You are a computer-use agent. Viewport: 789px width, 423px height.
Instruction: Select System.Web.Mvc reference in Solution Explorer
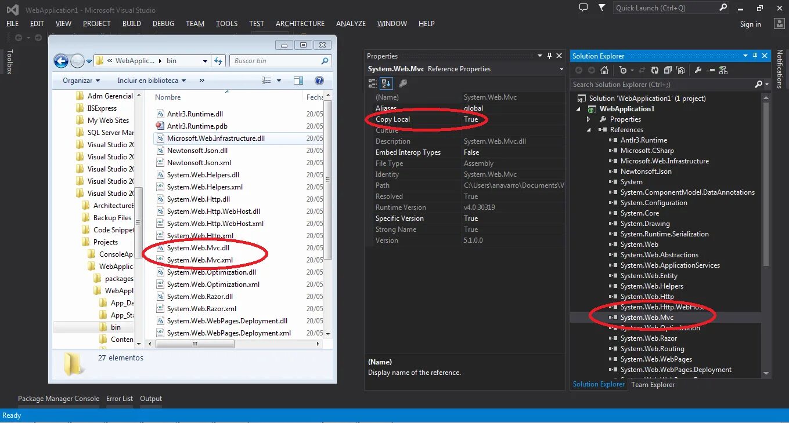click(647, 318)
